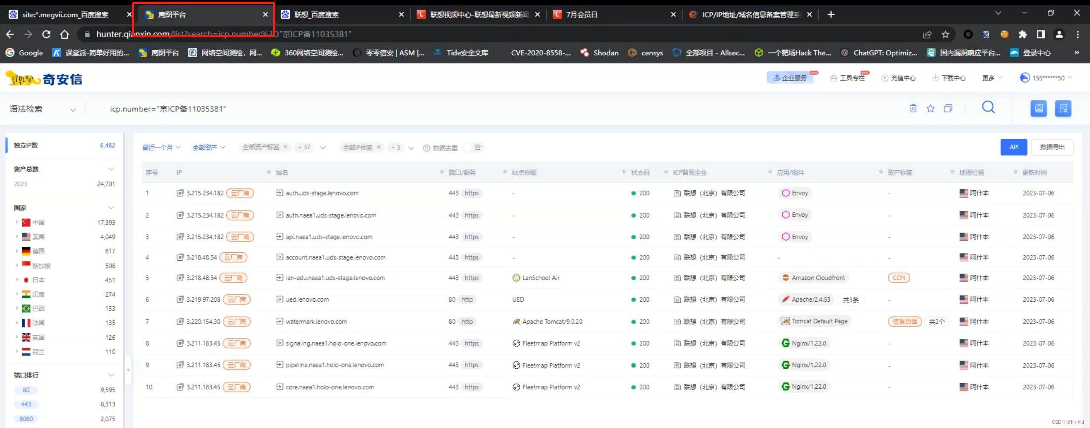The width and height of the screenshot is (1090, 428).
Task: Run search with the magnifier icon
Action: [x=988, y=107]
